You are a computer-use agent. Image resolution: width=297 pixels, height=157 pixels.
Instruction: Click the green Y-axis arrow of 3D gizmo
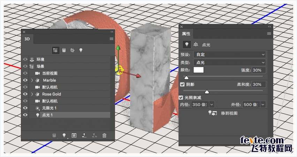pos(118,48)
